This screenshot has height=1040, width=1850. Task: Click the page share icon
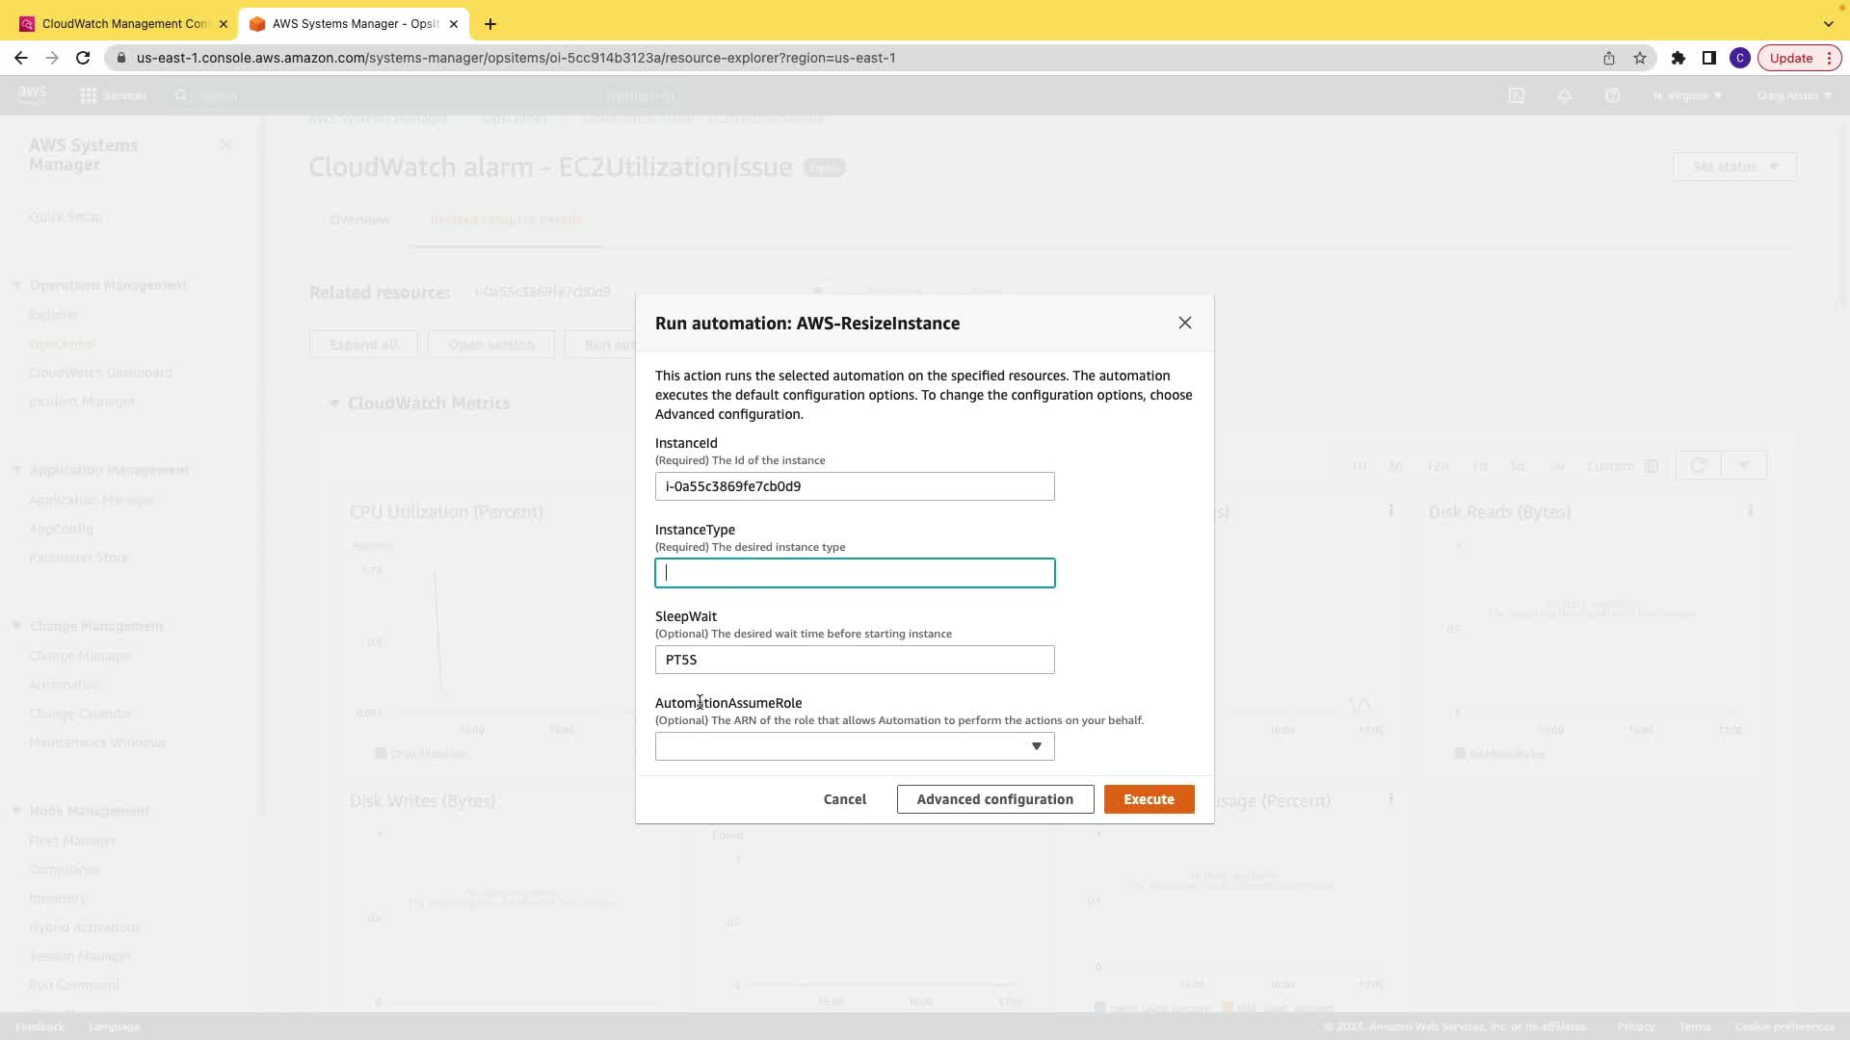click(1608, 58)
